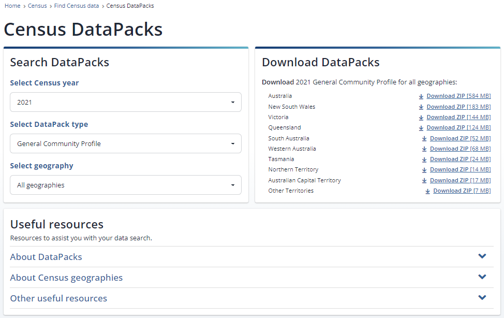Open the Select Census year dropdown
Screen dimensions: 504x318
[125, 102]
